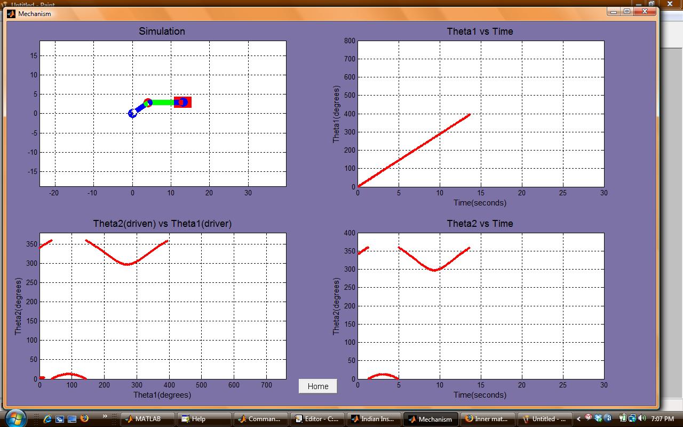
Task: Click red line in Theta1 vs Time
Action: (x=414, y=150)
